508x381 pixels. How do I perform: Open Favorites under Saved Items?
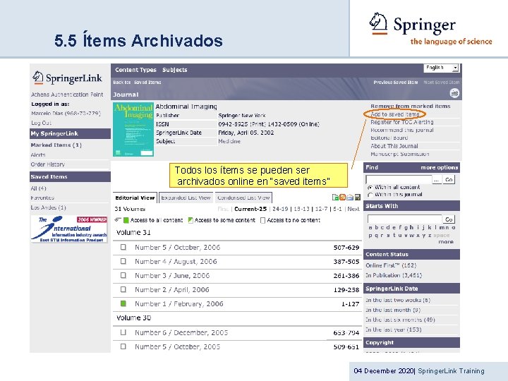(x=42, y=198)
